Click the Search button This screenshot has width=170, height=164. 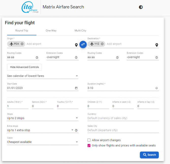tap(149, 155)
